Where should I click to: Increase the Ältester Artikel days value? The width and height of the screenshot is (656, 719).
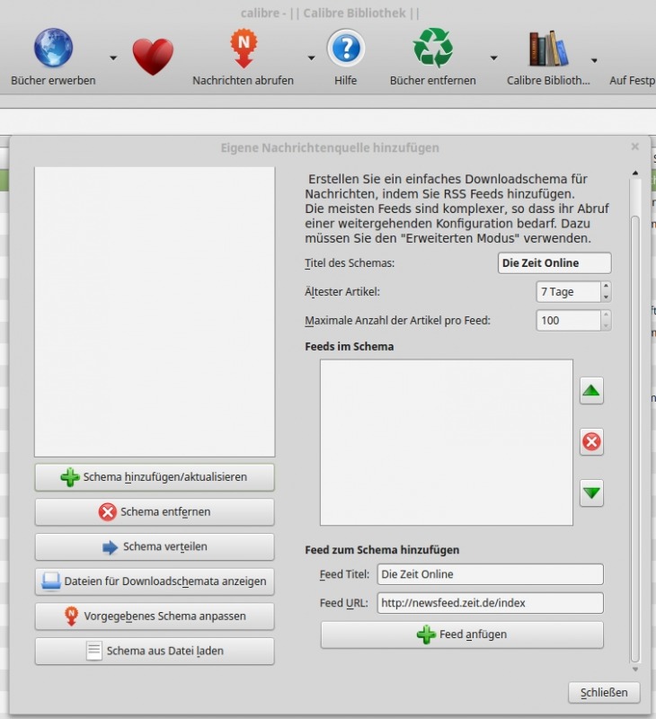point(606,287)
